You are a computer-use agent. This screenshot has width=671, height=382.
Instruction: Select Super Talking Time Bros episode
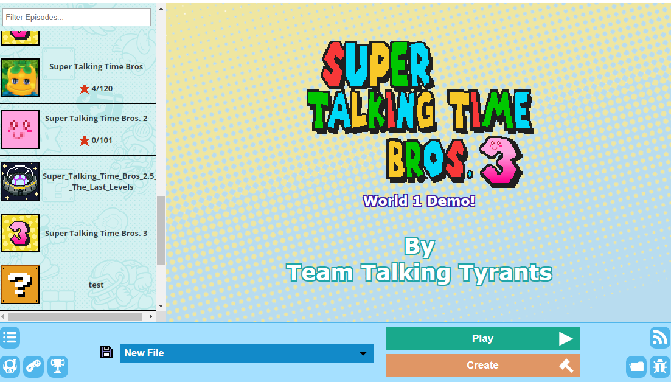(78, 78)
